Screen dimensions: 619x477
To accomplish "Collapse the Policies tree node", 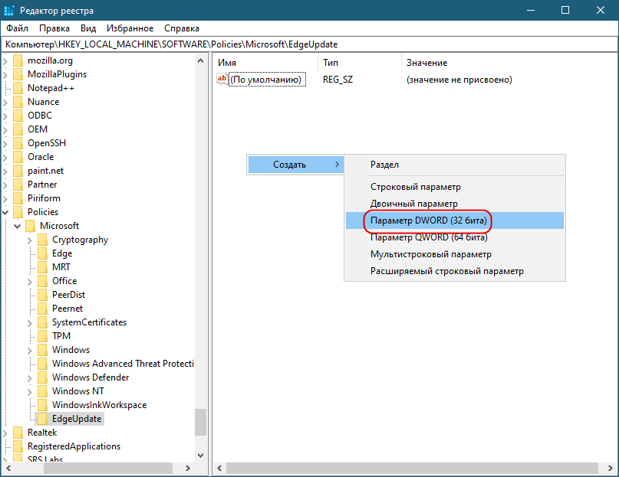I will click(x=5, y=213).
